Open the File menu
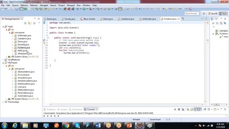 3,5
